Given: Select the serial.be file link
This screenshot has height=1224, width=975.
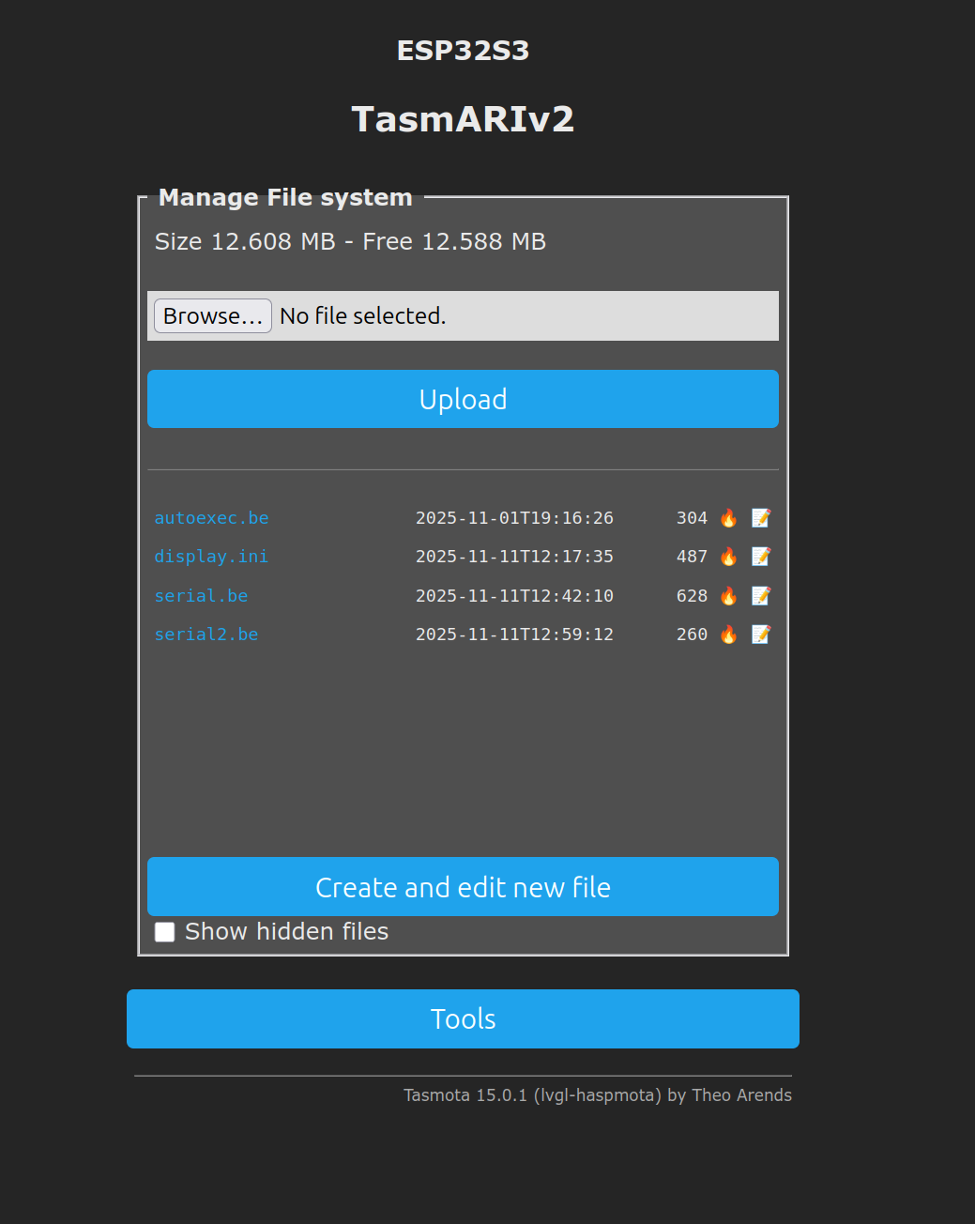Looking at the screenshot, I should click(201, 595).
